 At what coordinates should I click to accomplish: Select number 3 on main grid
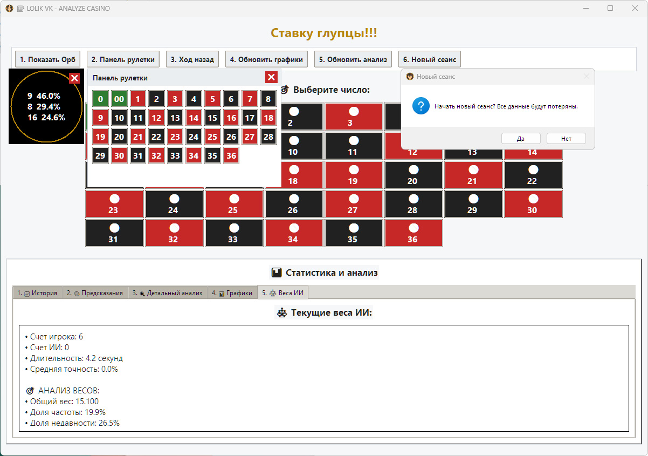[353, 117]
